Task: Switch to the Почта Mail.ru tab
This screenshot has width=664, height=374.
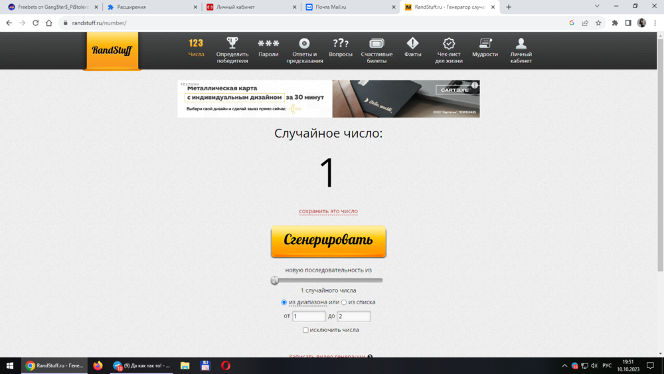Action: pos(351,7)
